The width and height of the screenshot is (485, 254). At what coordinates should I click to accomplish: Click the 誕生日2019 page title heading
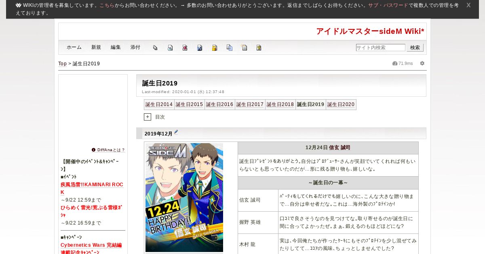point(160,83)
